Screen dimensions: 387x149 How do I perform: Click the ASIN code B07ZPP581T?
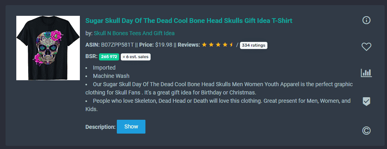pos(118,45)
